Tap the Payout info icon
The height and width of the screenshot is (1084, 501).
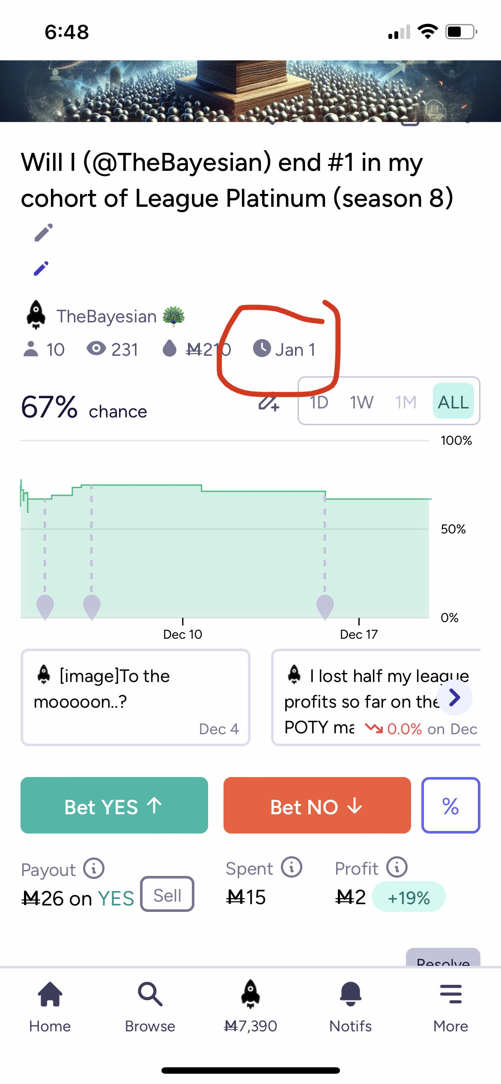(x=94, y=868)
